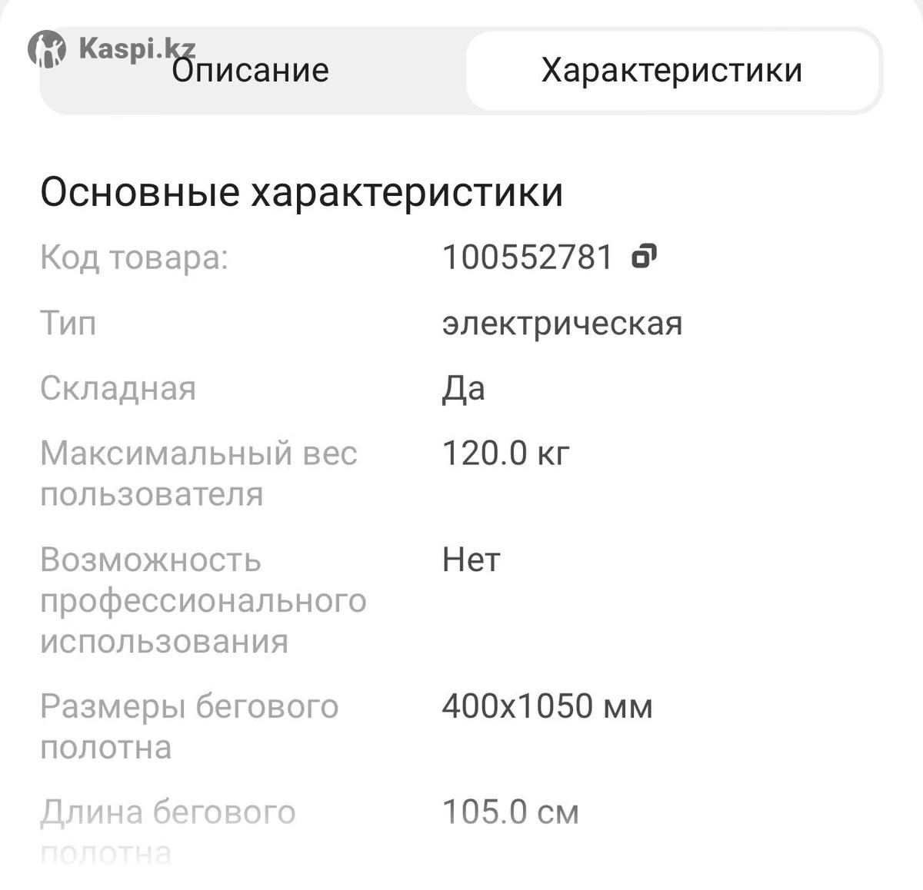Click the Тип label
Viewport: 923px width, 890px height.
(x=68, y=322)
